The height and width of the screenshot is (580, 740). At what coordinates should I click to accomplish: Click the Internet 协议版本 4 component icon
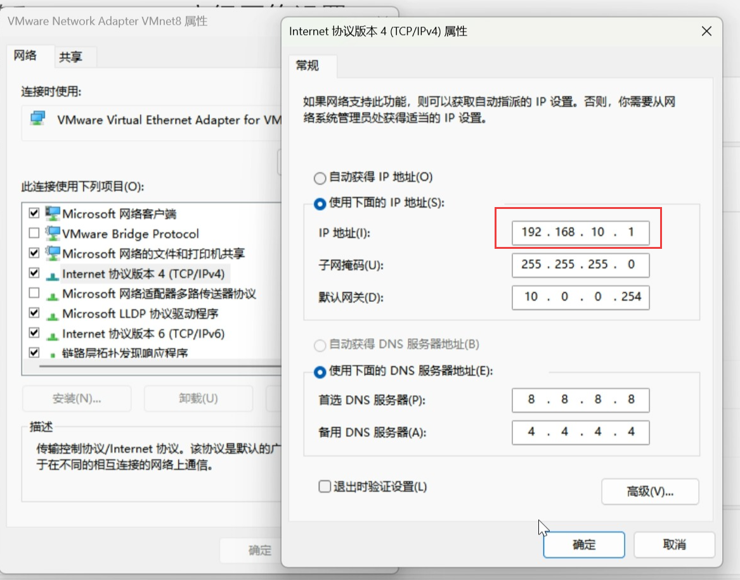[x=53, y=275]
